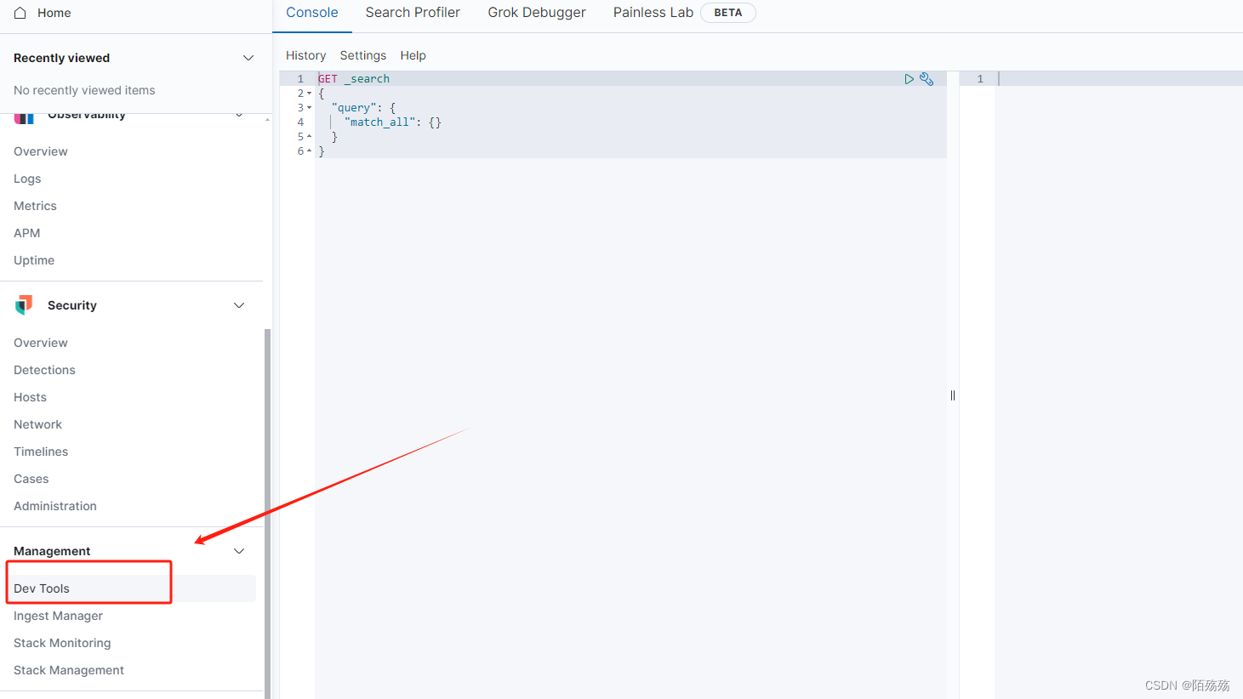Screen dimensions: 1243x699
Task: Open Security Overview link
Action: coord(41,343)
